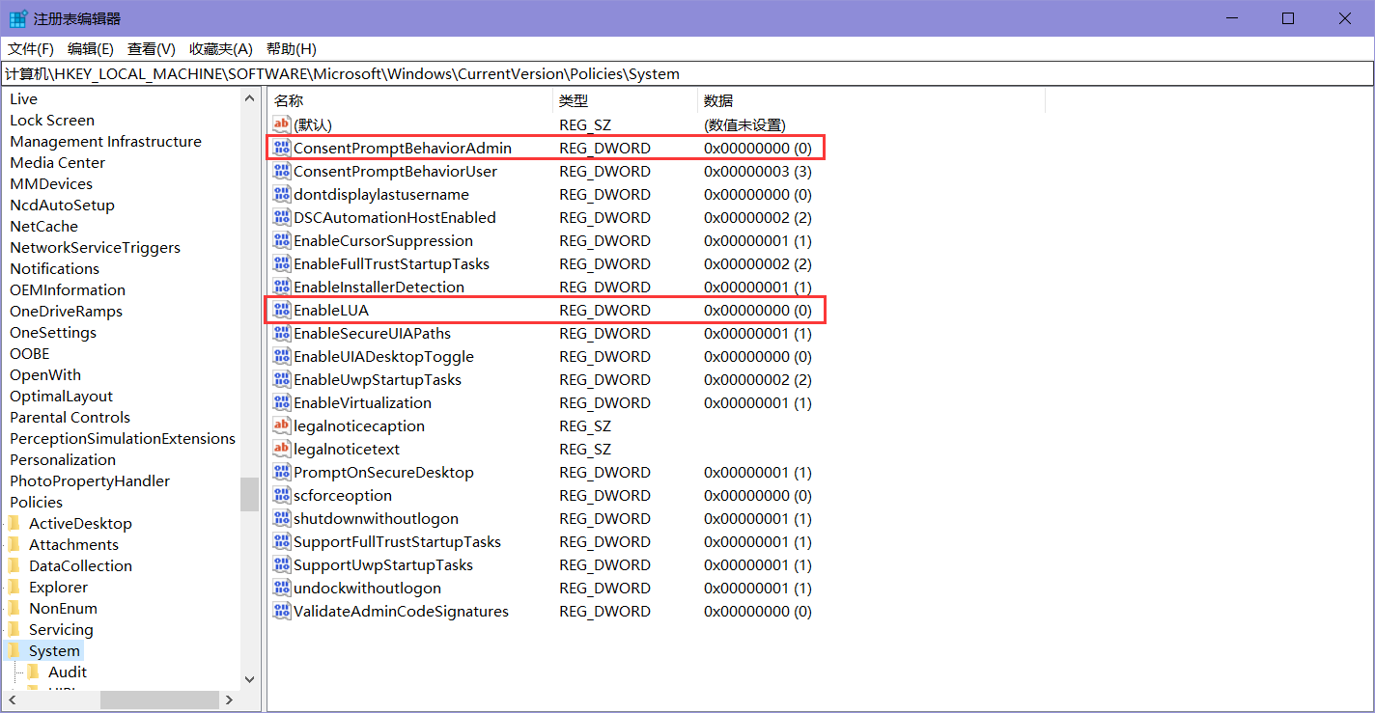The image size is (1375, 713).
Task: Select the Parental Controls key
Action: pyautogui.click(x=70, y=418)
